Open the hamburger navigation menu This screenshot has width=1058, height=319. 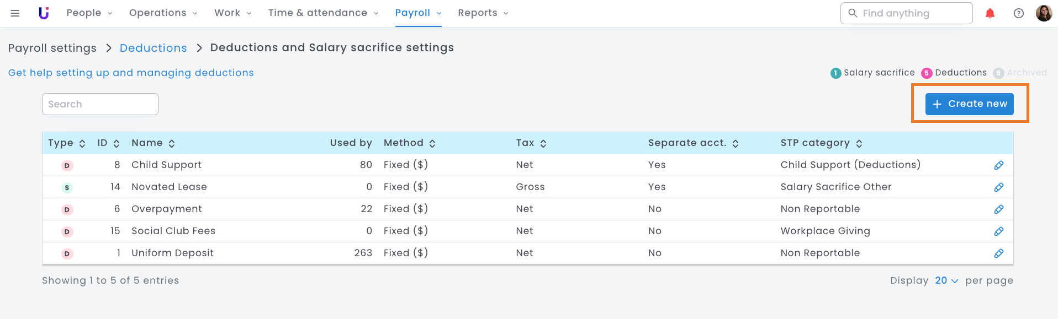tap(15, 13)
